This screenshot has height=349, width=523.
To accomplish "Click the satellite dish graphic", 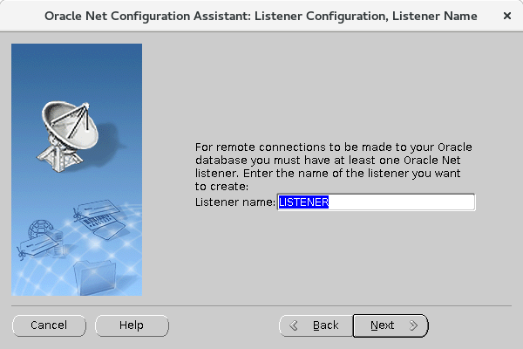I will [69, 136].
